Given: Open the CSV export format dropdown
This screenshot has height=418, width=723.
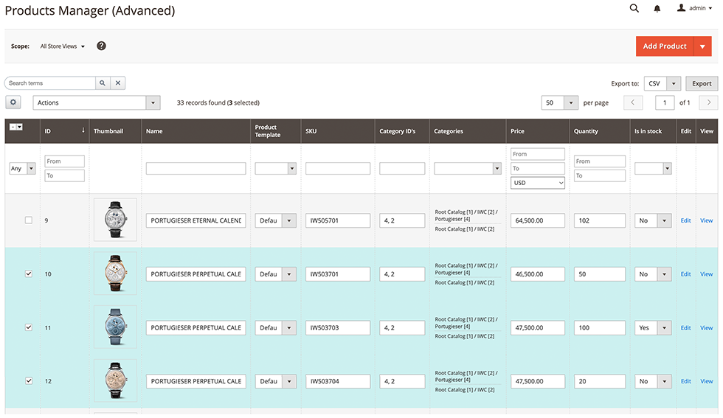Looking at the screenshot, I should pos(663,83).
